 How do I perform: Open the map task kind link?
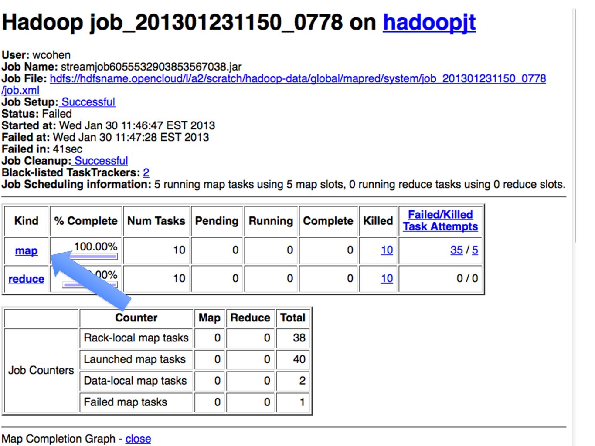26,251
